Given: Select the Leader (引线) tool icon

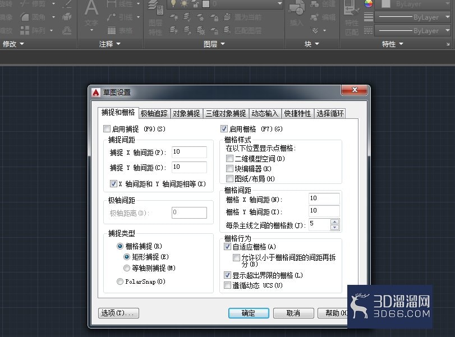Looking at the screenshot, I should point(111,17).
